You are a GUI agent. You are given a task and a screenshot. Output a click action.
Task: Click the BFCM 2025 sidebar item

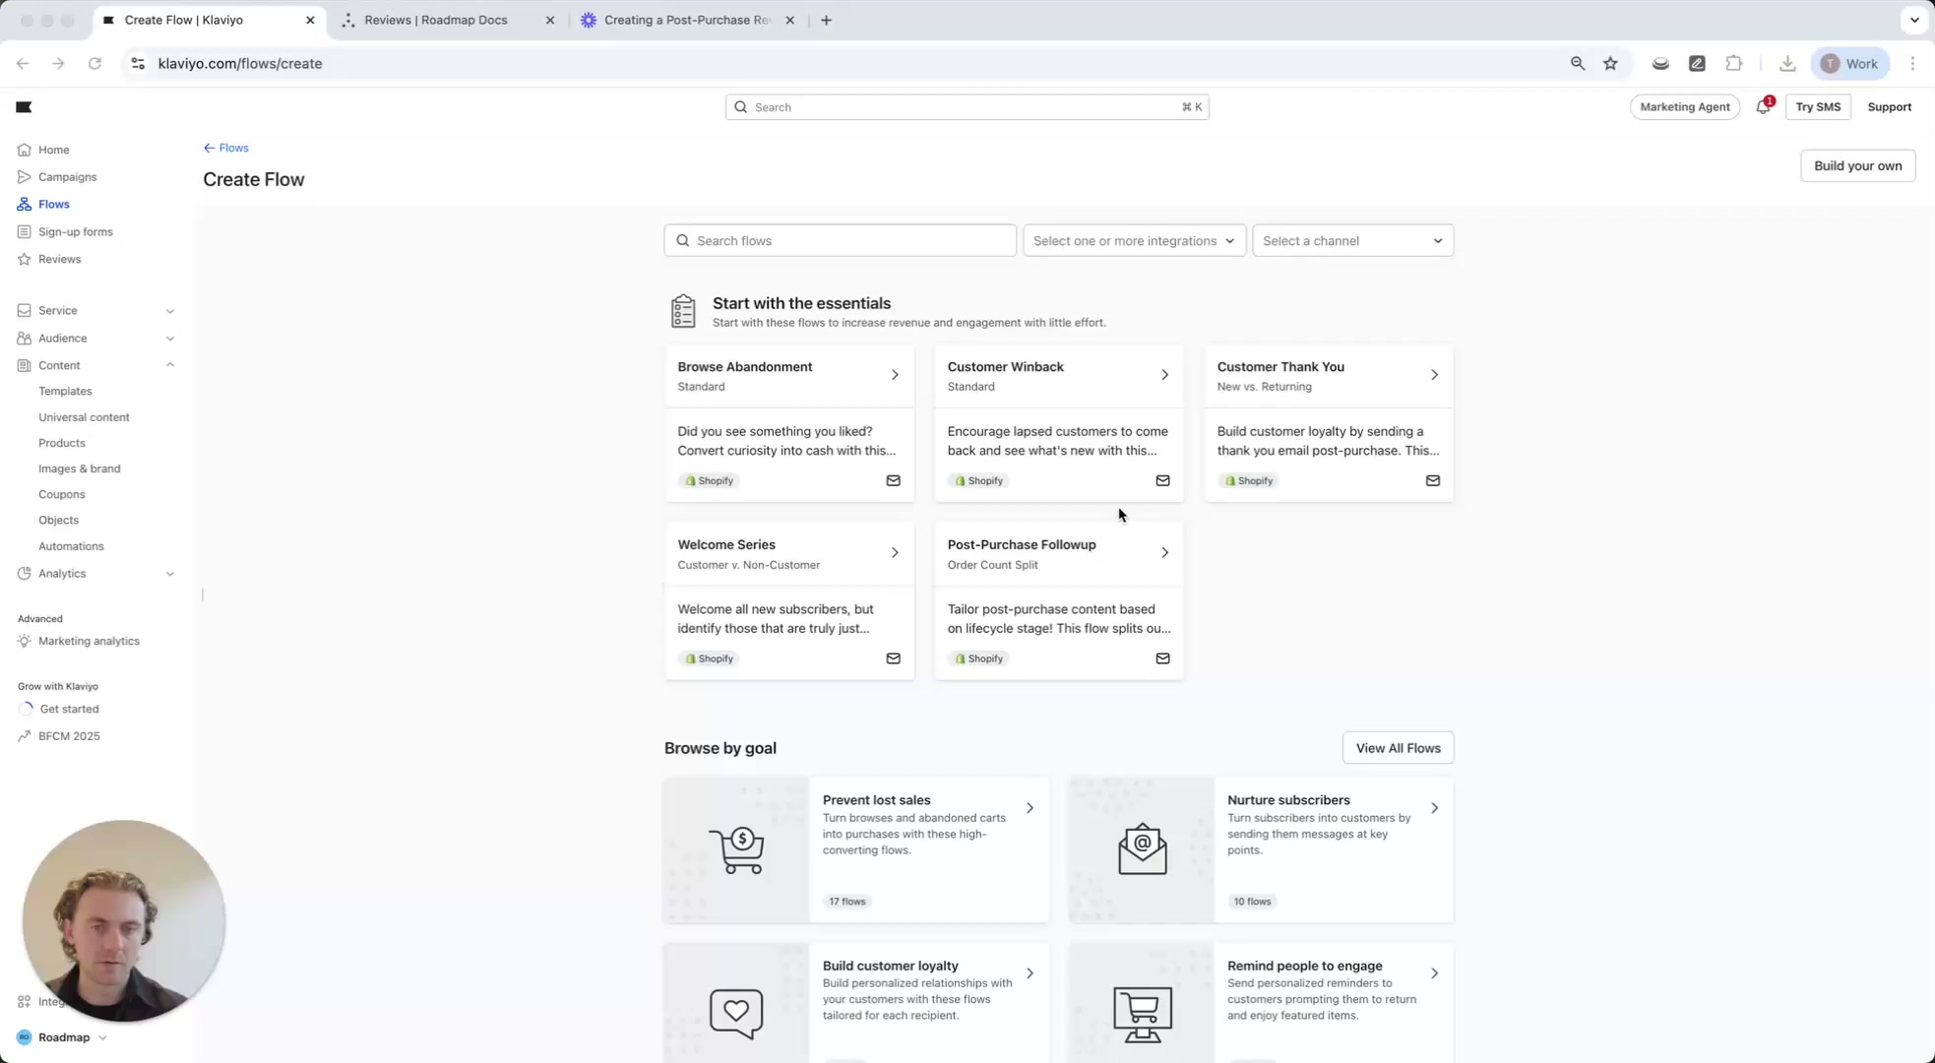tap(69, 735)
